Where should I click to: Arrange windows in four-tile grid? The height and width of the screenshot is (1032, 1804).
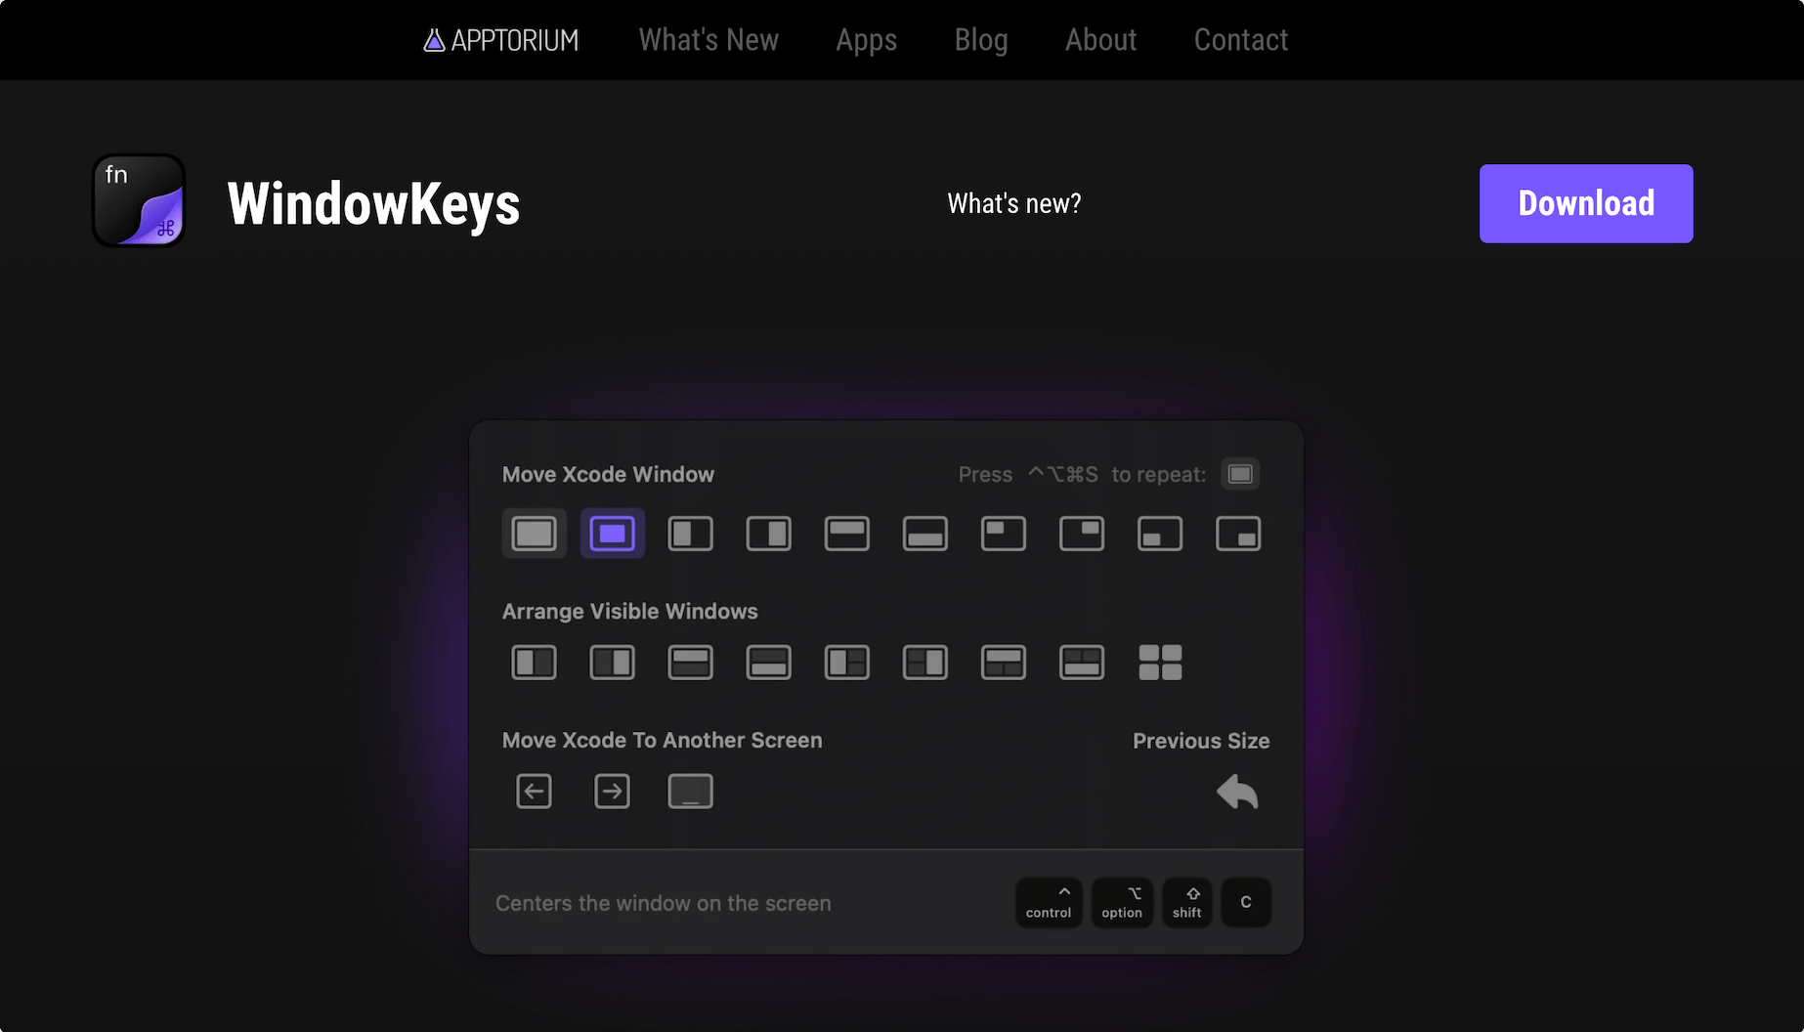click(1160, 663)
